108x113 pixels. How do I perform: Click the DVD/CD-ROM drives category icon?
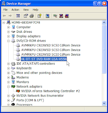(13, 41)
